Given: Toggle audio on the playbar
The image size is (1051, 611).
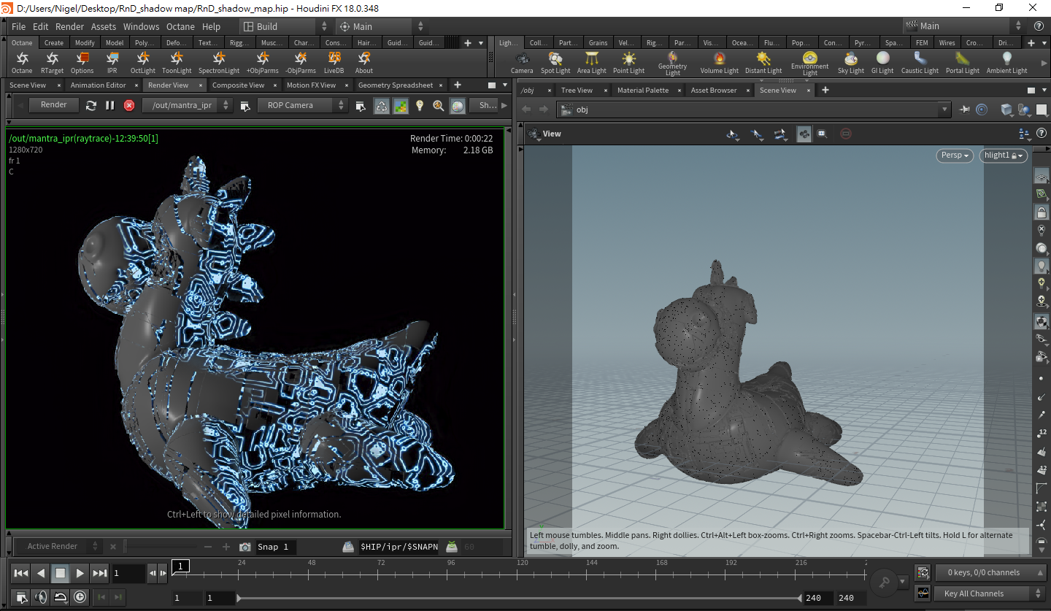Looking at the screenshot, I should 41,597.
